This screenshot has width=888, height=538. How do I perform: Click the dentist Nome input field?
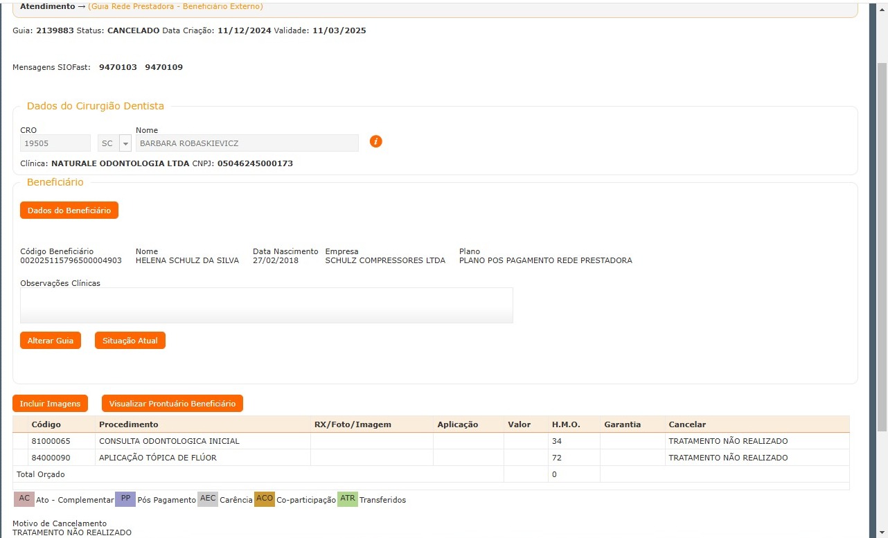point(247,143)
